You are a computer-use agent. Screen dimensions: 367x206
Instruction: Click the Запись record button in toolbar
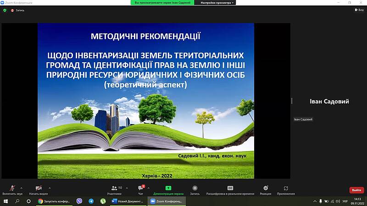coord(195,190)
